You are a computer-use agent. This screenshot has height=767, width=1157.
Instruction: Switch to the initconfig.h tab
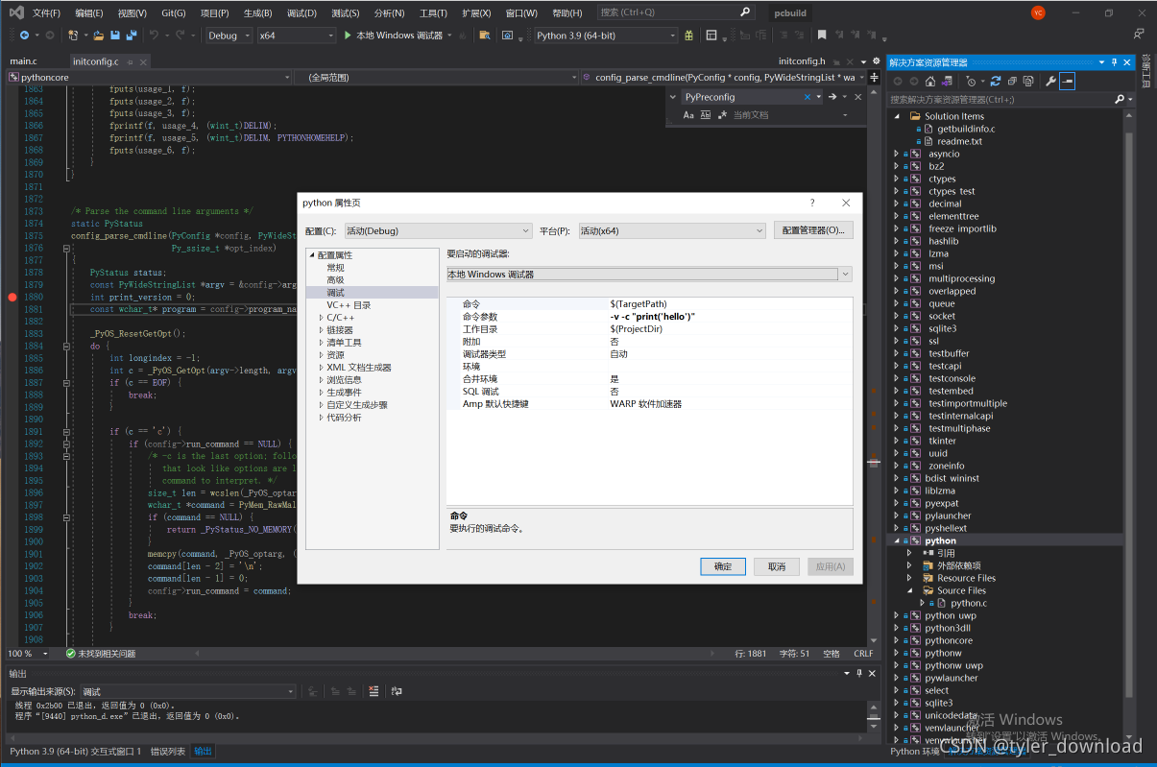(802, 61)
